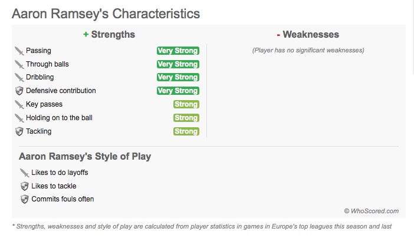Click the sword icon beside Holding on to the ball
Viewport: 414px width, 248px height.
19,118
